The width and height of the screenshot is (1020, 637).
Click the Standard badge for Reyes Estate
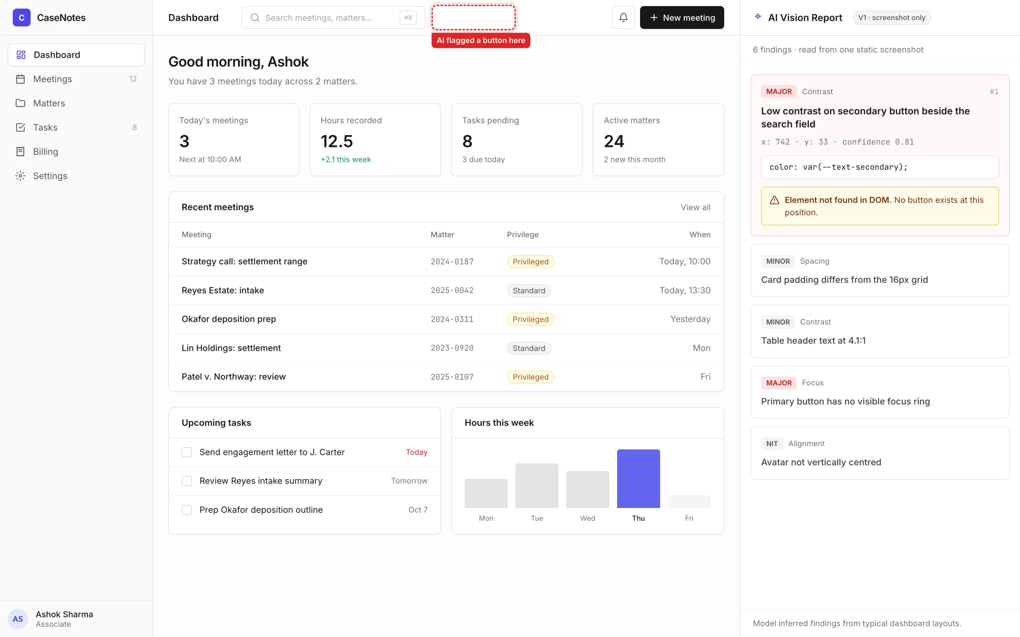coord(529,290)
